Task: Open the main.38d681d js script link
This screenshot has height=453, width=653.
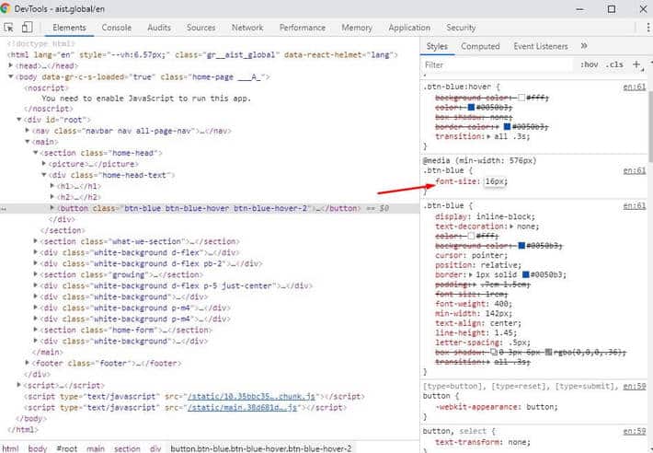Action: click(x=243, y=408)
